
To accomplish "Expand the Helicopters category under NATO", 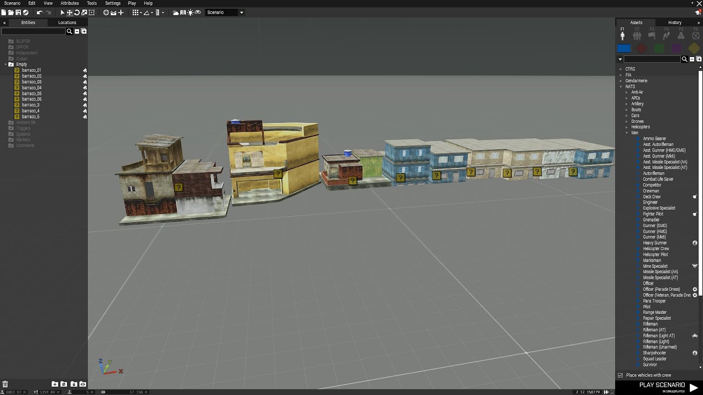I will point(627,127).
